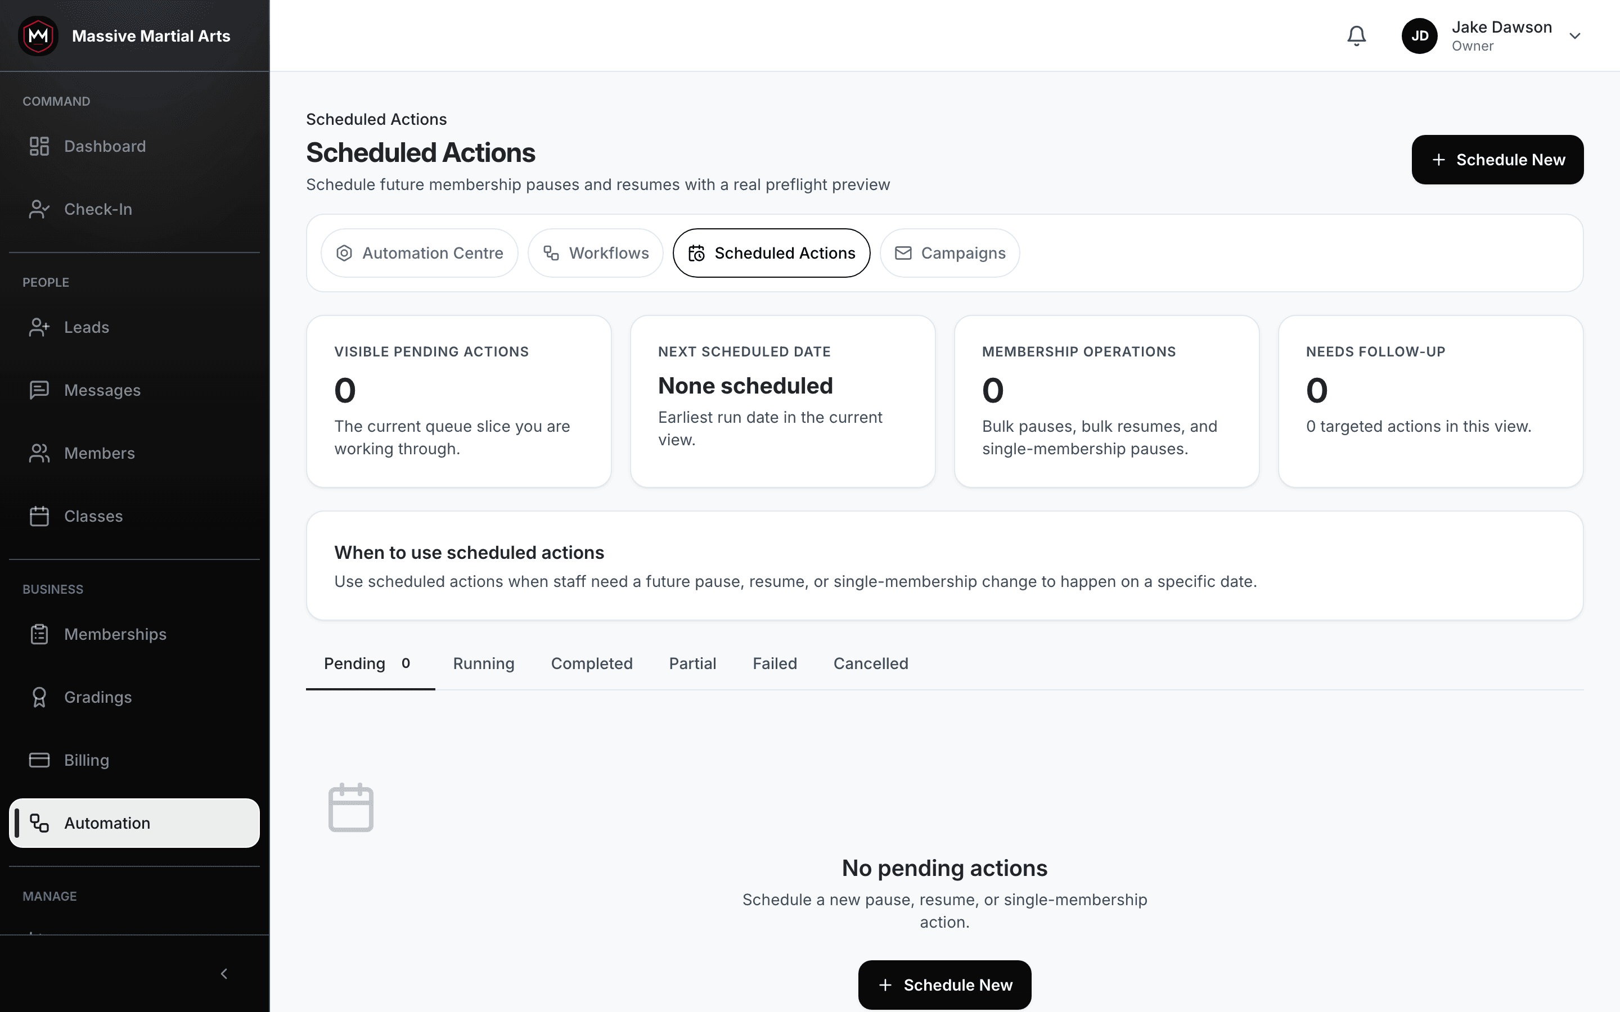
Task: Click the Pending tab count badge 0
Action: pos(406,663)
